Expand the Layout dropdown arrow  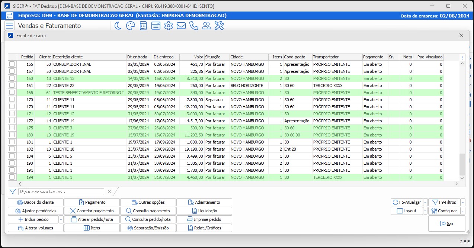(x=425, y=211)
